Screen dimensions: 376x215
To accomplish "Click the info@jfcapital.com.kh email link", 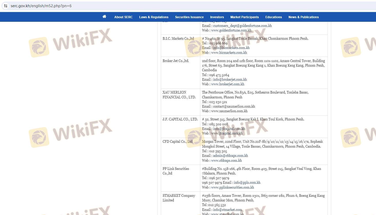I will (229, 129).
